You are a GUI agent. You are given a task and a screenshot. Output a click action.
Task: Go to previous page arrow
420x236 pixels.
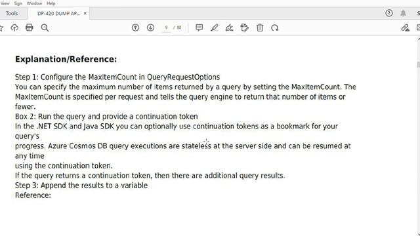pos(136,28)
